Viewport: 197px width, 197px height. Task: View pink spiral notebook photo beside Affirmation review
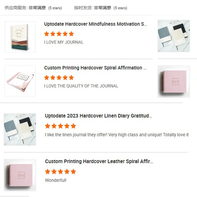click(173, 81)
